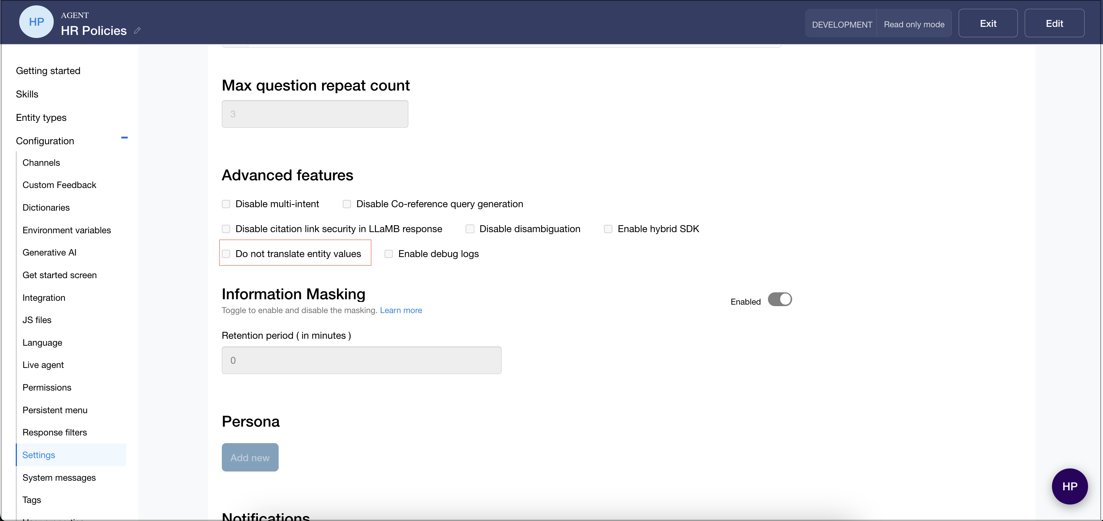
Task: Enable the Do not translate entity values option
Action: click(x=226, y=254)
